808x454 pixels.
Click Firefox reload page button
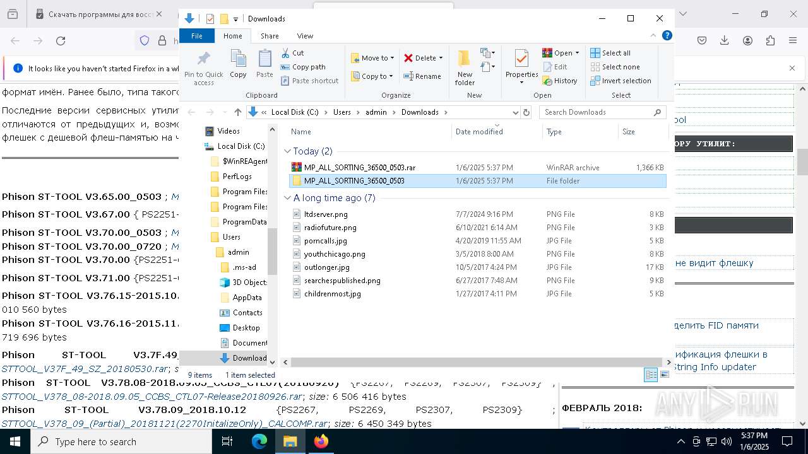coord(61,41)
